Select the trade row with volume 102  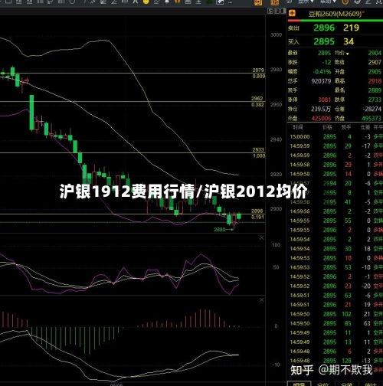click(336, 314)
